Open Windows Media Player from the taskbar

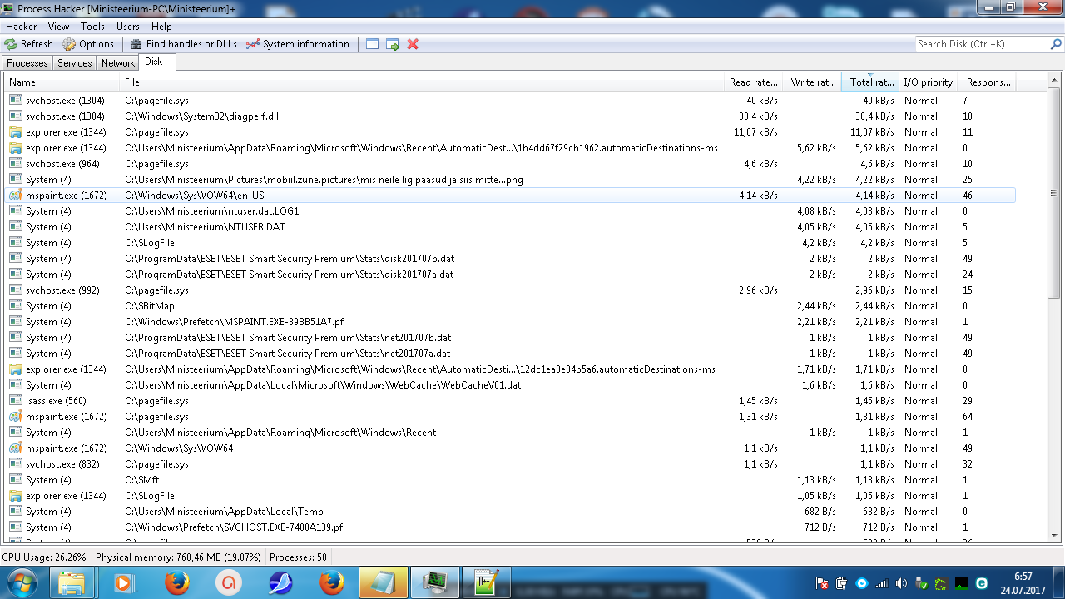click(x=122, y=582)
